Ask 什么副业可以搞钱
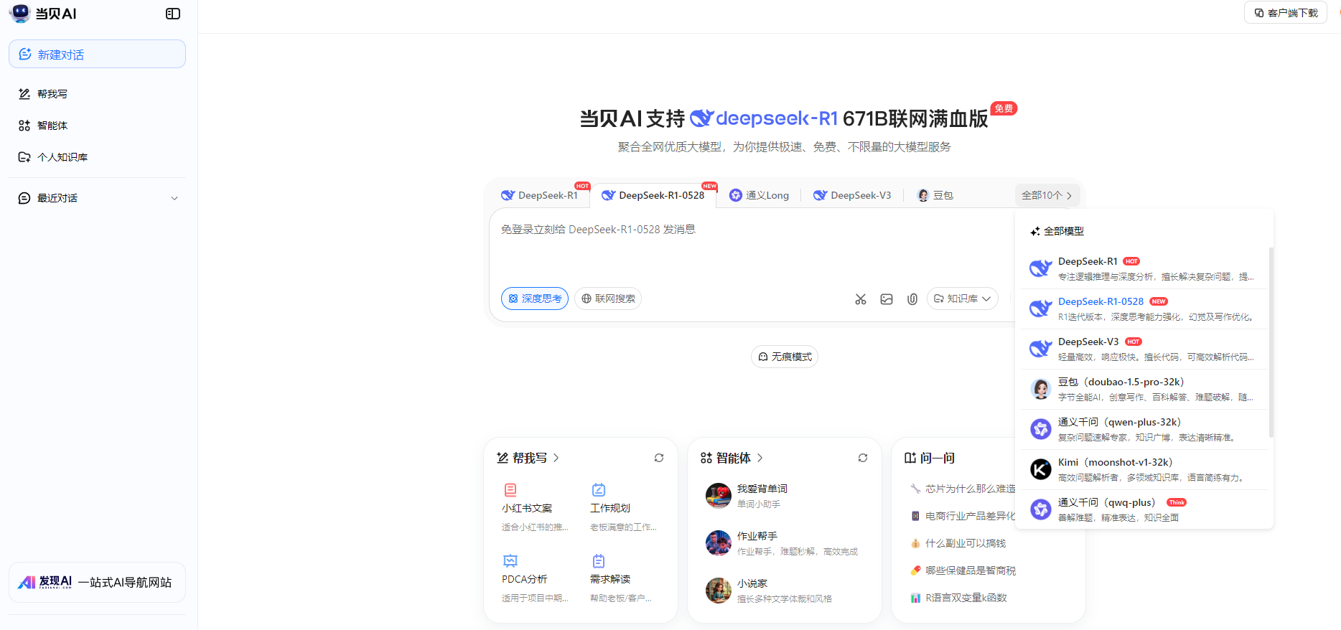1341x630 pixels. click(x=958, y=543)
